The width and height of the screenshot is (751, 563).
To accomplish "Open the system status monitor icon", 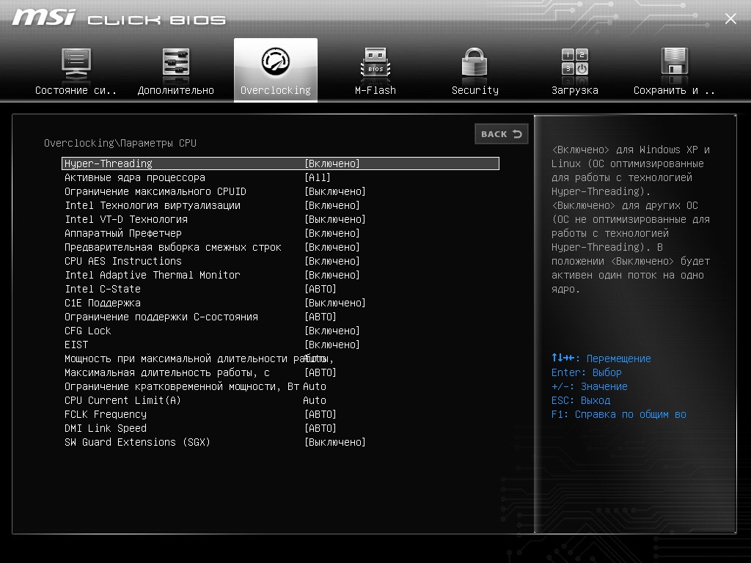I will coord(76,63).
